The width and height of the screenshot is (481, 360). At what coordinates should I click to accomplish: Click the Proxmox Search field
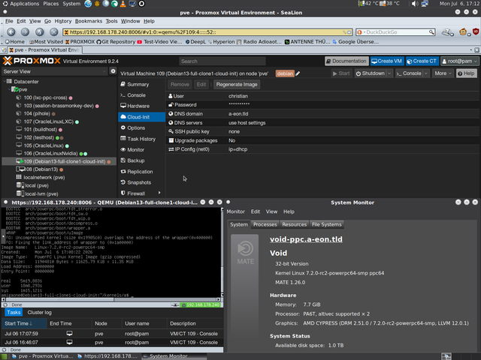[x=222, y=61]
